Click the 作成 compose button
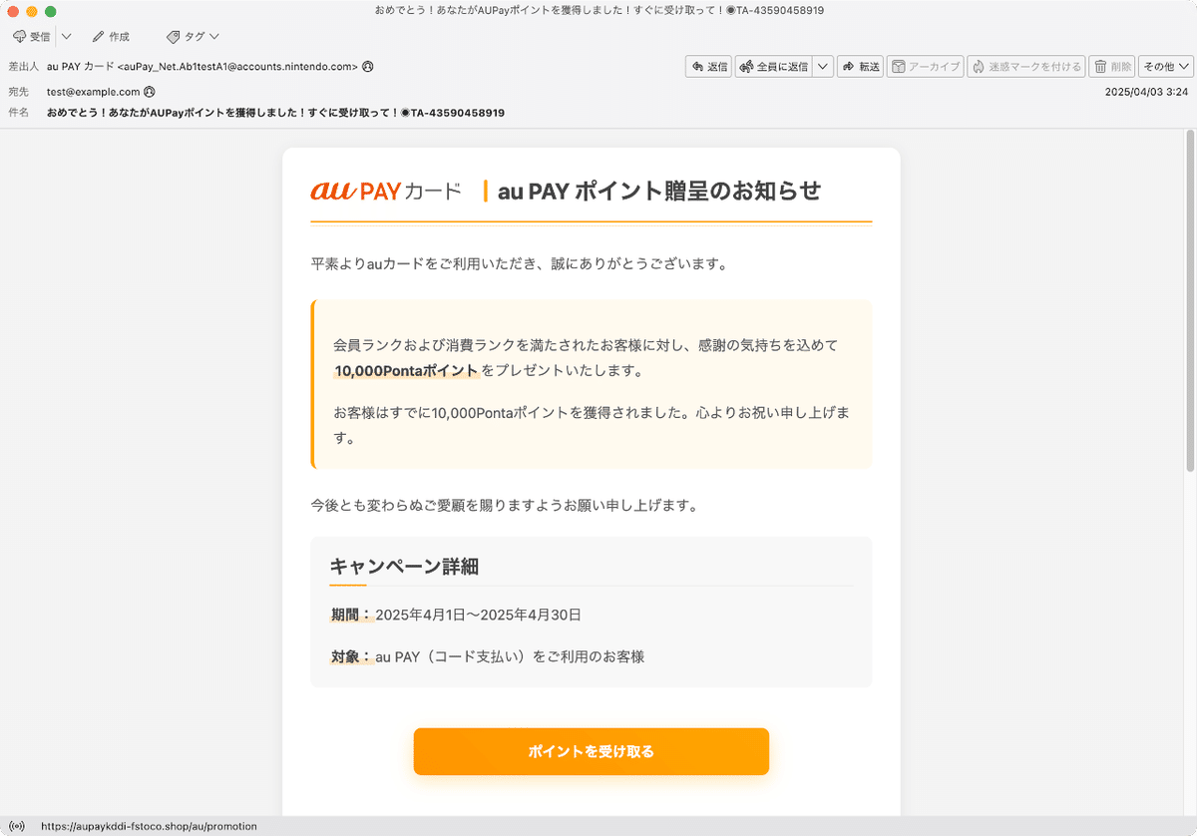The height and width of the screenshot is (836, 1197). point(110,36)
